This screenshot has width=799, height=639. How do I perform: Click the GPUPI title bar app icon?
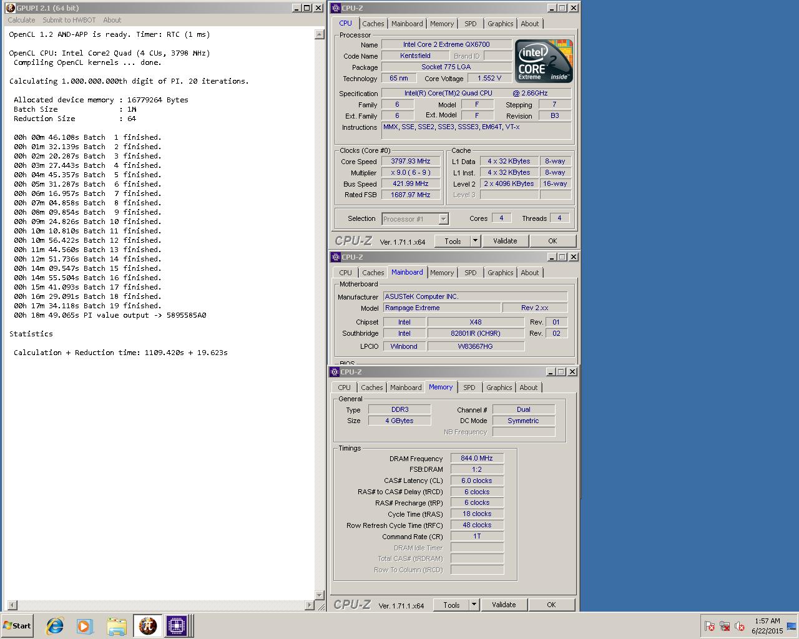pos(11,8)
